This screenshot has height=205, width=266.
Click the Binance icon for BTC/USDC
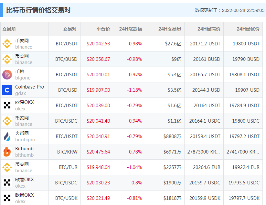point(7,121)
